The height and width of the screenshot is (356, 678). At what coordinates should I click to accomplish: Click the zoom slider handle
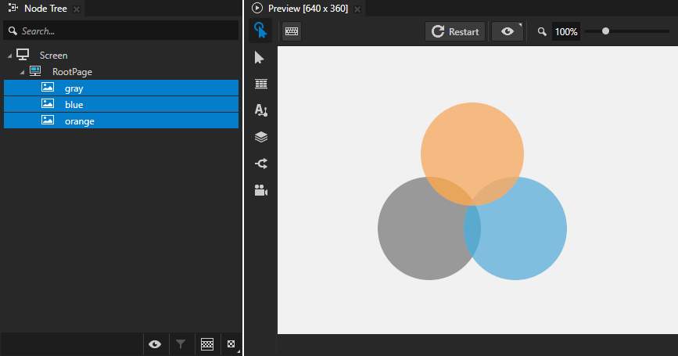[x=605, y=31]
